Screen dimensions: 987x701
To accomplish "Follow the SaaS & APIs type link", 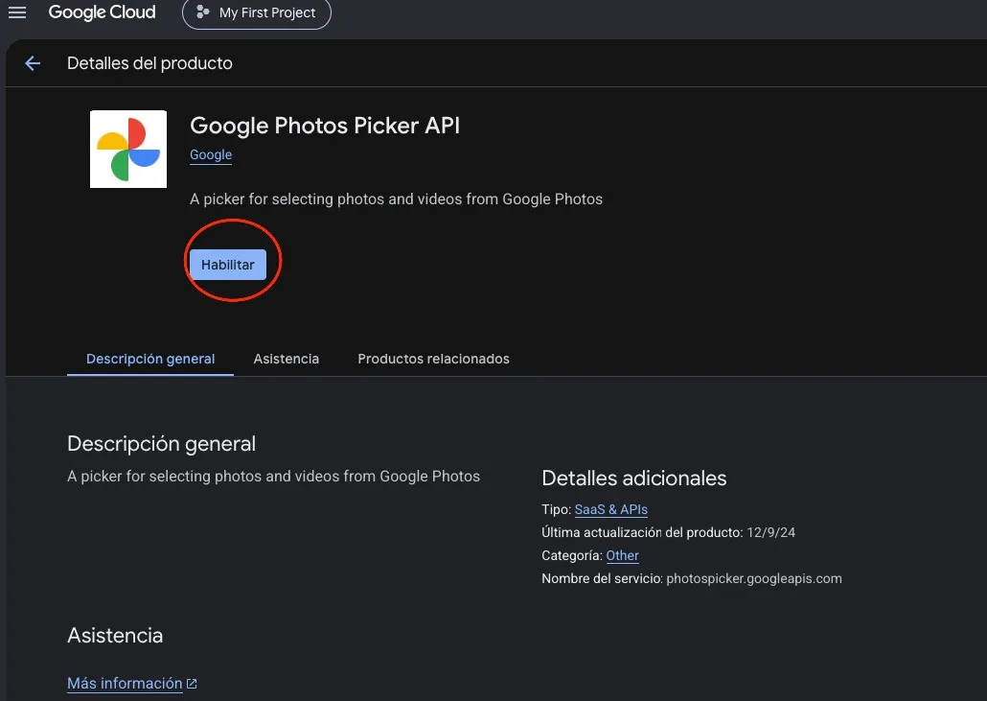I will [610, 509].
